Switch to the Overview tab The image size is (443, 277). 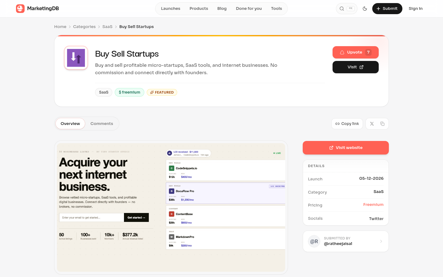click(x=70, y=124)
